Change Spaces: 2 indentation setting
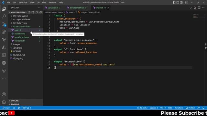This screenshot has width=207, height=116. coord(154,108)
